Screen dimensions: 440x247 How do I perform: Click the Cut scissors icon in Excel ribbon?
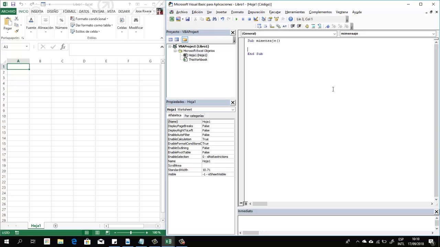click(16, 19)
